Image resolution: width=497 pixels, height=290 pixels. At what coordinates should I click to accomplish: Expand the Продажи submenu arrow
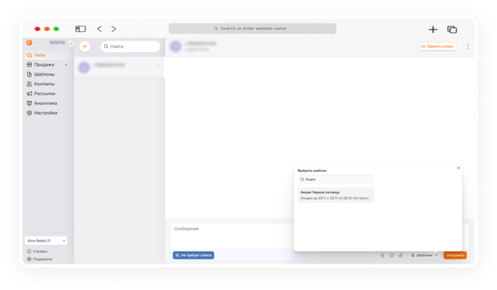[x=66, y=65]
